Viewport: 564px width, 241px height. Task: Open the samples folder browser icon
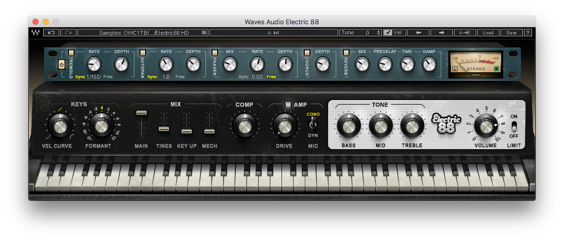pos(204,32)
